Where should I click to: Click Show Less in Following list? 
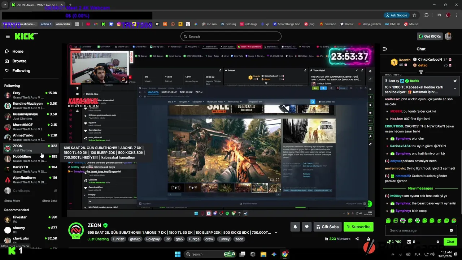[49, 201]
